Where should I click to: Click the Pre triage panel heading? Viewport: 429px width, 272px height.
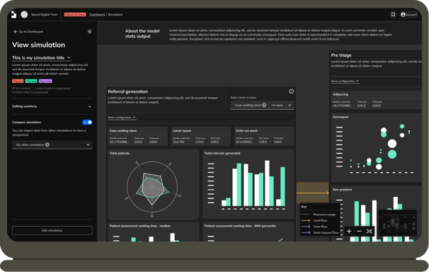pos(341,55)
